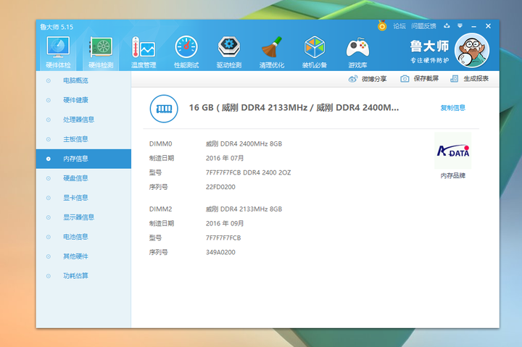Click serial number 349A0200
The height and width of the screenshot is (347, 522).
pyautogui.click(x=220, y=252)
